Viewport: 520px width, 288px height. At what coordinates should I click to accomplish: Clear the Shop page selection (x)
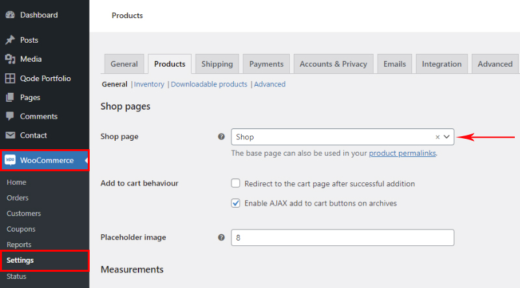(437, 137)
